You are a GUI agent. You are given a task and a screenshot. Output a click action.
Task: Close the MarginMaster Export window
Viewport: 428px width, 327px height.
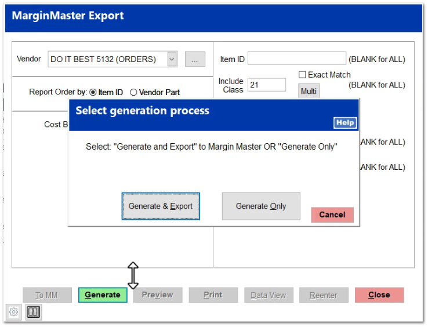click(x=379, y=295)
